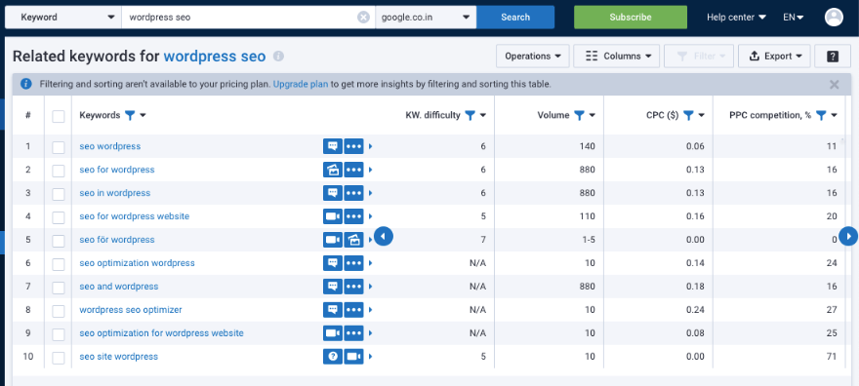Open the seo and wordpress keyword link
Screen dimensions: 859x386
(x=119, y=287)
